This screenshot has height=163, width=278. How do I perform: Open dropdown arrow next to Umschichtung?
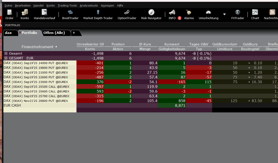(224, 14)
